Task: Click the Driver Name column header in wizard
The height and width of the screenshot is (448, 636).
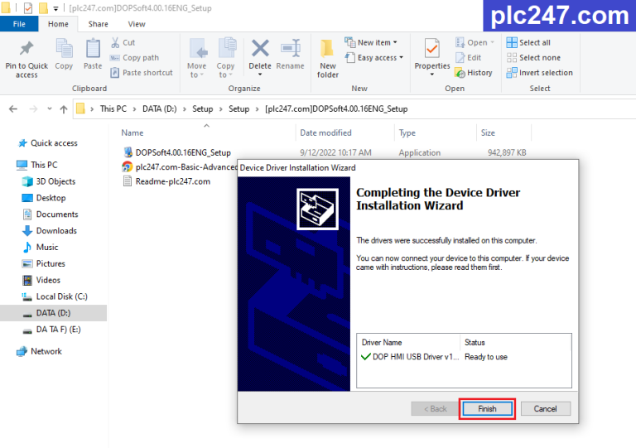Action: point(382,343)
